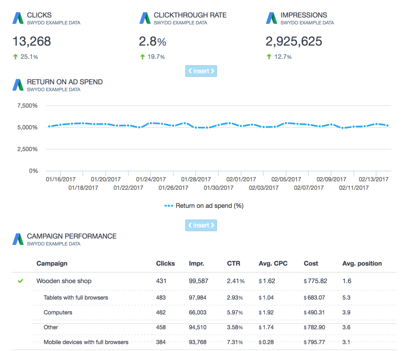Viewport: 406px width, 351px height.
Task: Click the AdWords icon next to Clickthrough Rate
Action: (145, 18)
